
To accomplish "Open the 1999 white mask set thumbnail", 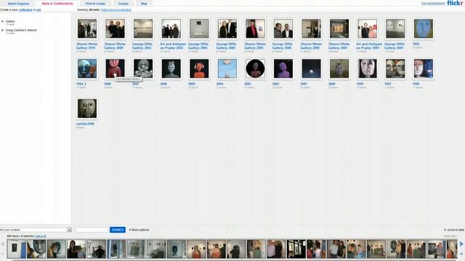I will pyautogui.click(x=367, y=69).
